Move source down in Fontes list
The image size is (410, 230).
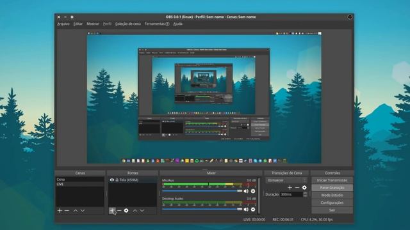pyautogui.click(x=142, y=210)
